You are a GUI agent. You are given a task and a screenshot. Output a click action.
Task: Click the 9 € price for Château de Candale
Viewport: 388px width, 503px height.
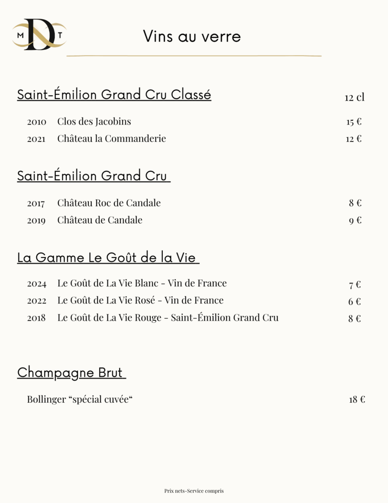(x=355, y=221)
